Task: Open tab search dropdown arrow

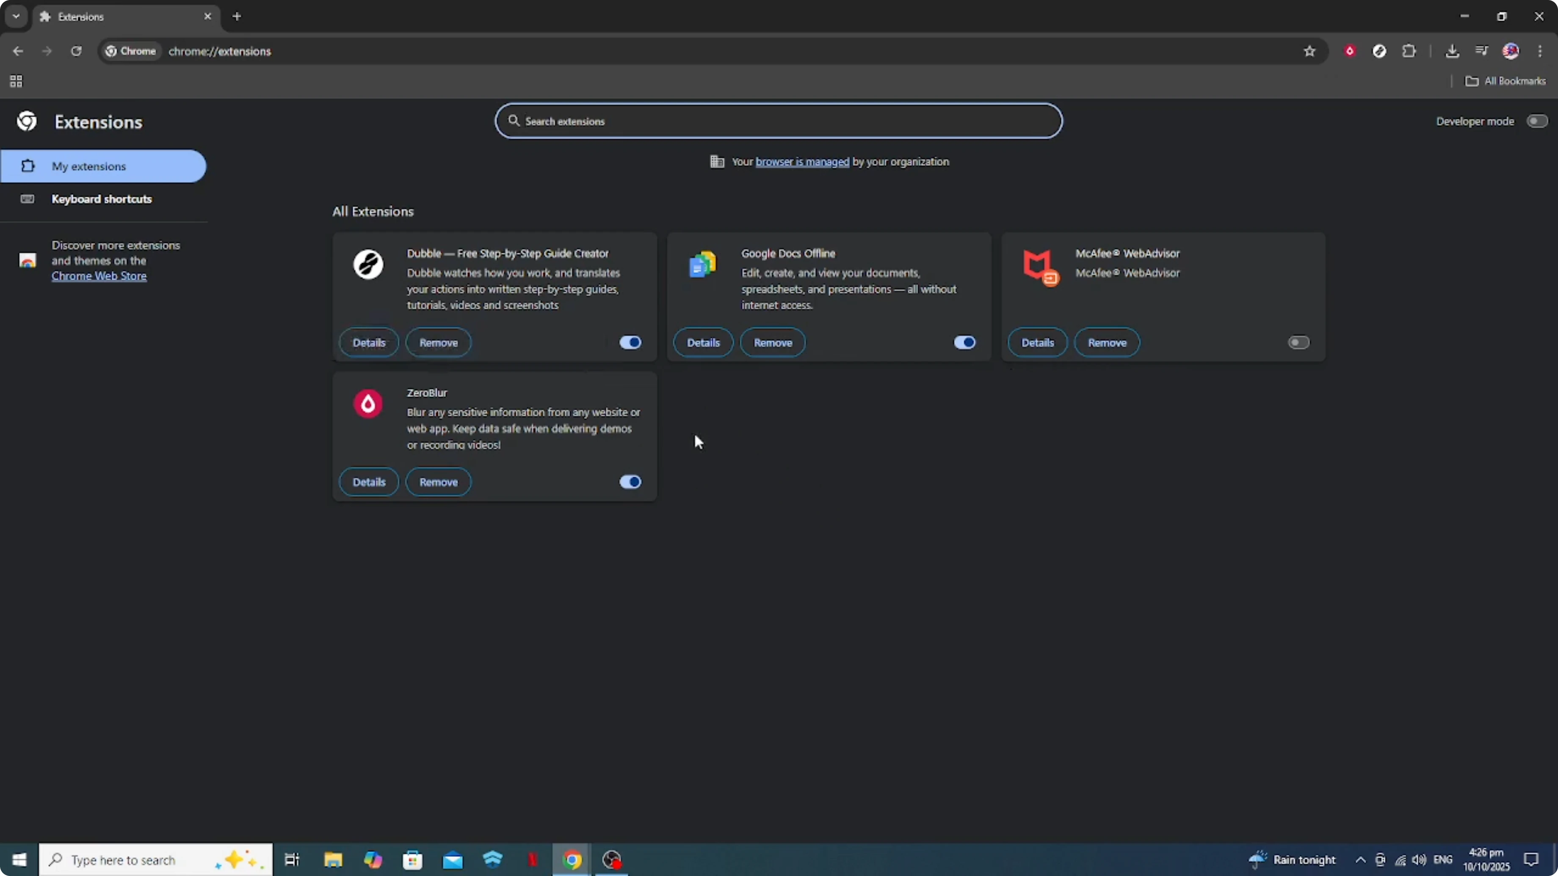Action: point(17,17)
